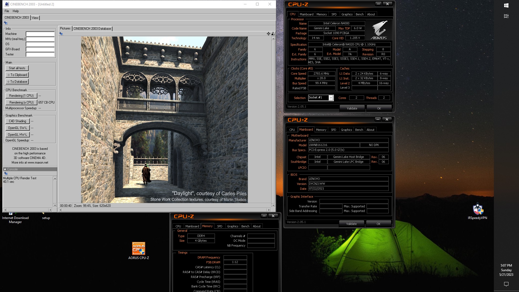This screenshot has height=292, width=519.
Task: Run C4D Shading graphics test
Action: 18,121
